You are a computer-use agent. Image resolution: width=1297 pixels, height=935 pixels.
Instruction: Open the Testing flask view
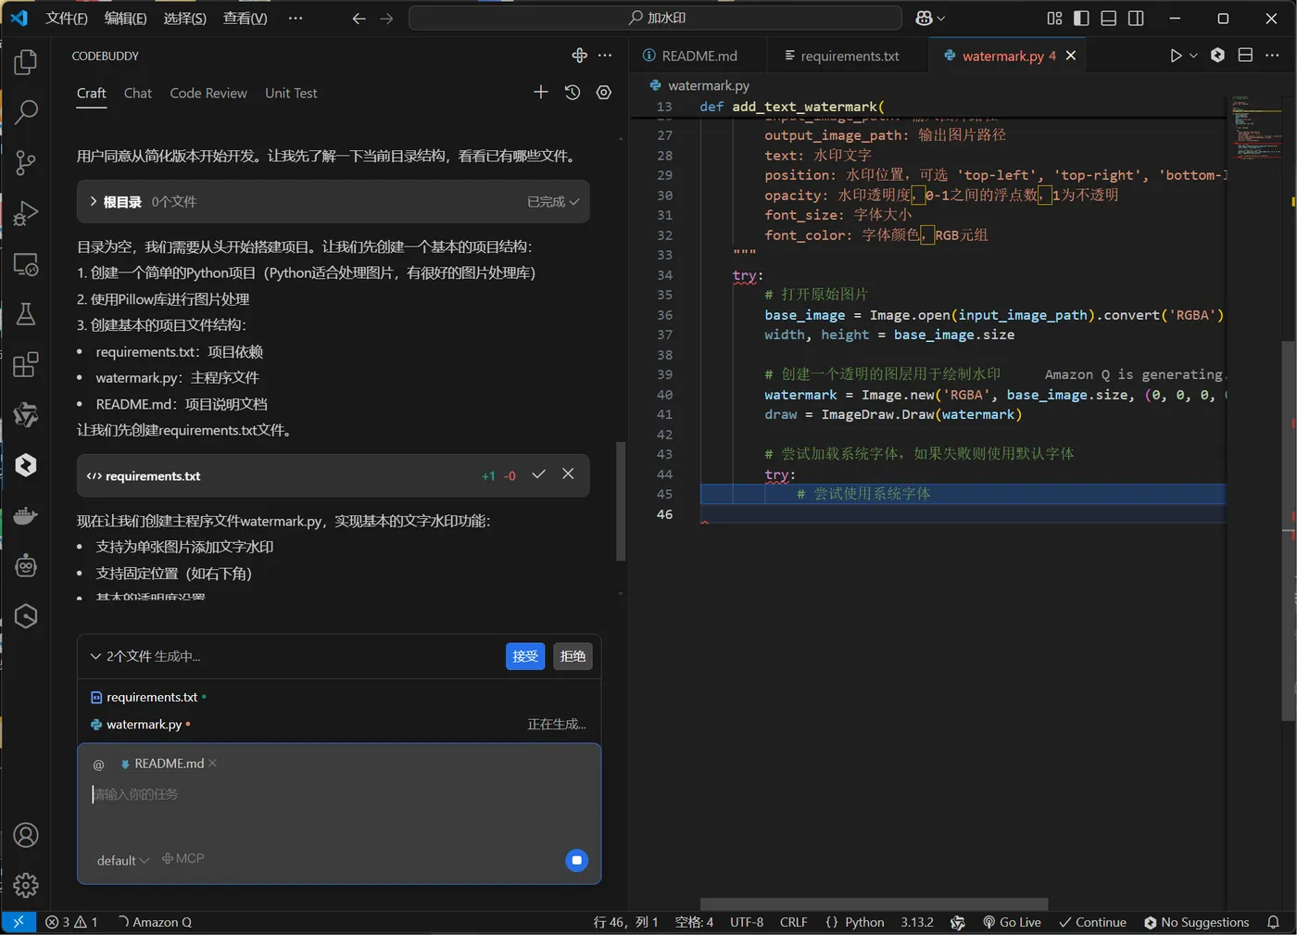pos(25,314)
